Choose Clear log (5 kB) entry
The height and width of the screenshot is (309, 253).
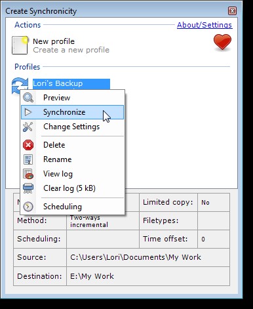click(x=72, y=188)
